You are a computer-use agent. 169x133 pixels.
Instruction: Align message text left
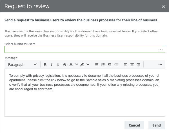126,65
